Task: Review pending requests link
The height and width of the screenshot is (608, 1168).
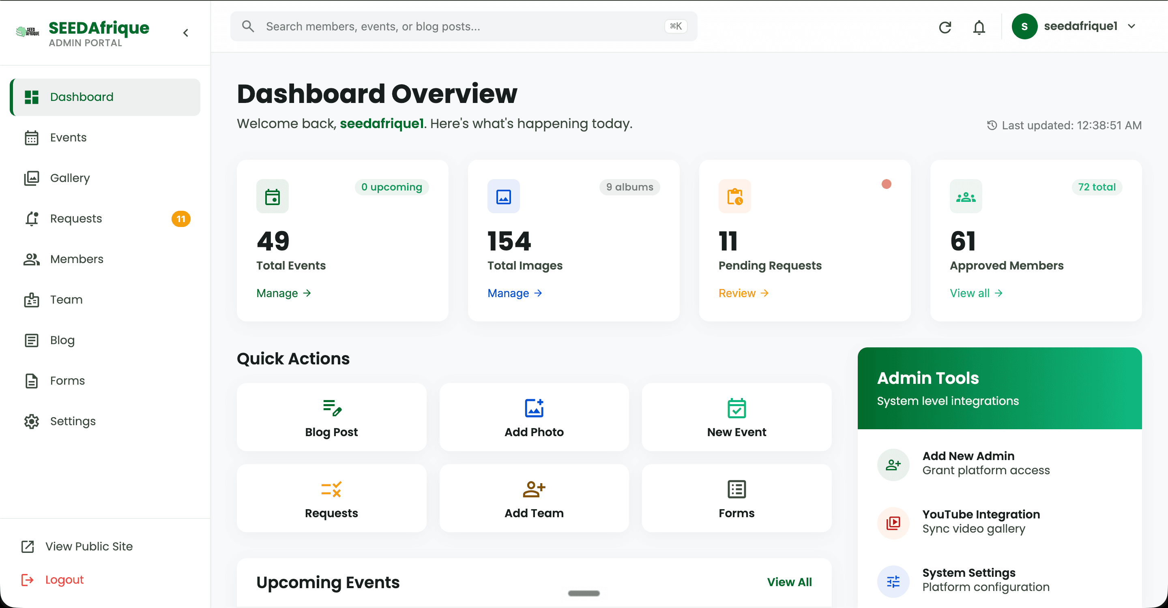Action: pyautogui.click(x=744, y=293)
